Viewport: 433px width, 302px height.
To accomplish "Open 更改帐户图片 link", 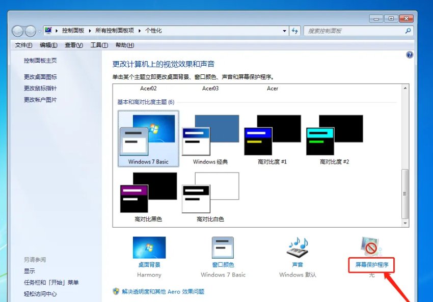I will click(40, 100).
